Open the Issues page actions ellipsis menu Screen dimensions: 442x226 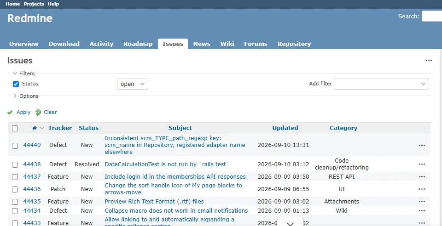point(429,61)
